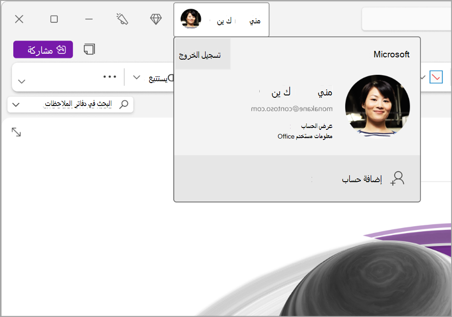452x317 pixels.
Task: Click the megaphone coming-soon icon
Action: [122, 19]
